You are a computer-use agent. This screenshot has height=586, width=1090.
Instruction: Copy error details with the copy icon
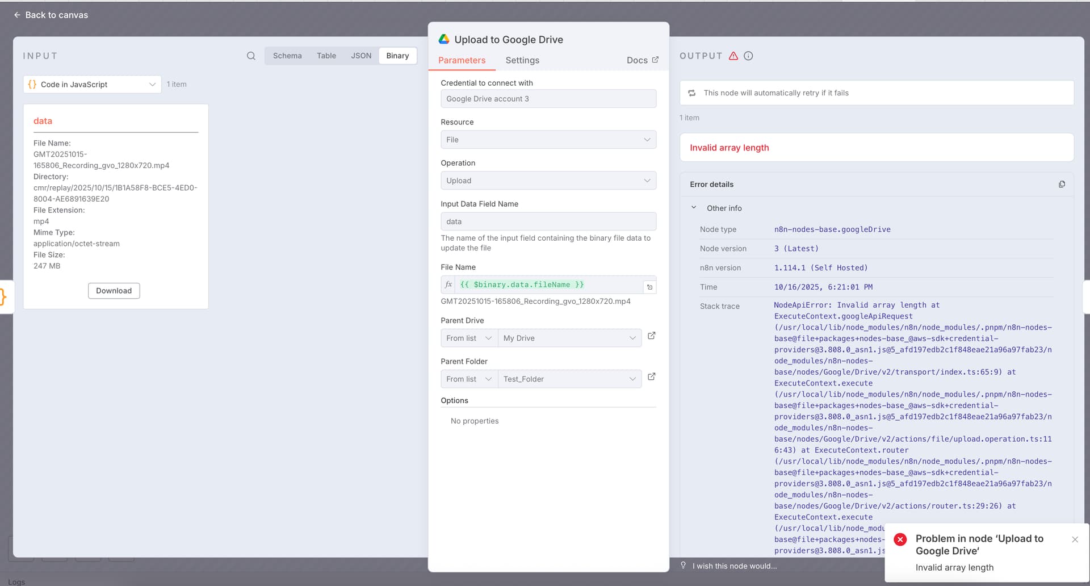coord(1062,185)
